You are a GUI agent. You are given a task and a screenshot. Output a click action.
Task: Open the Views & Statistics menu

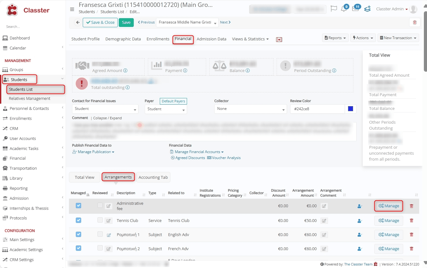tap(250, 39)
